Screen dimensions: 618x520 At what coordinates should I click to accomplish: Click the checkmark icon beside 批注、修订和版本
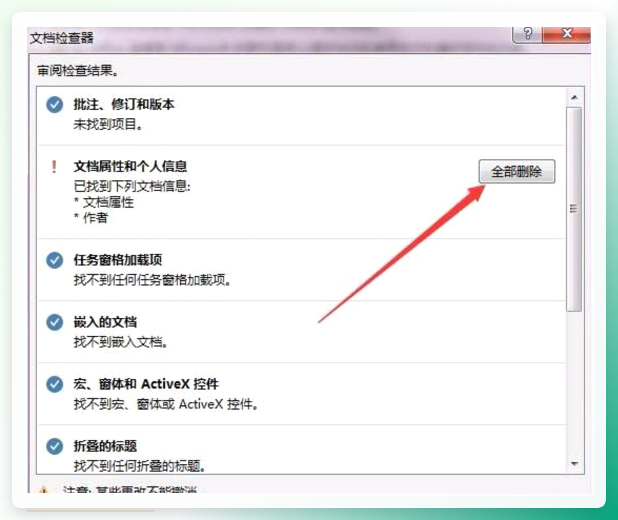click(54, 105)
